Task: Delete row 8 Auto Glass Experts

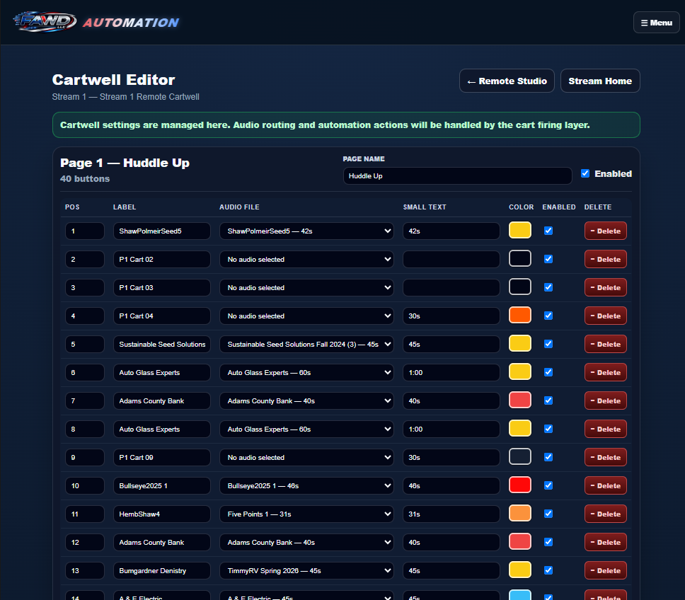Action: (x=606, y=429)
